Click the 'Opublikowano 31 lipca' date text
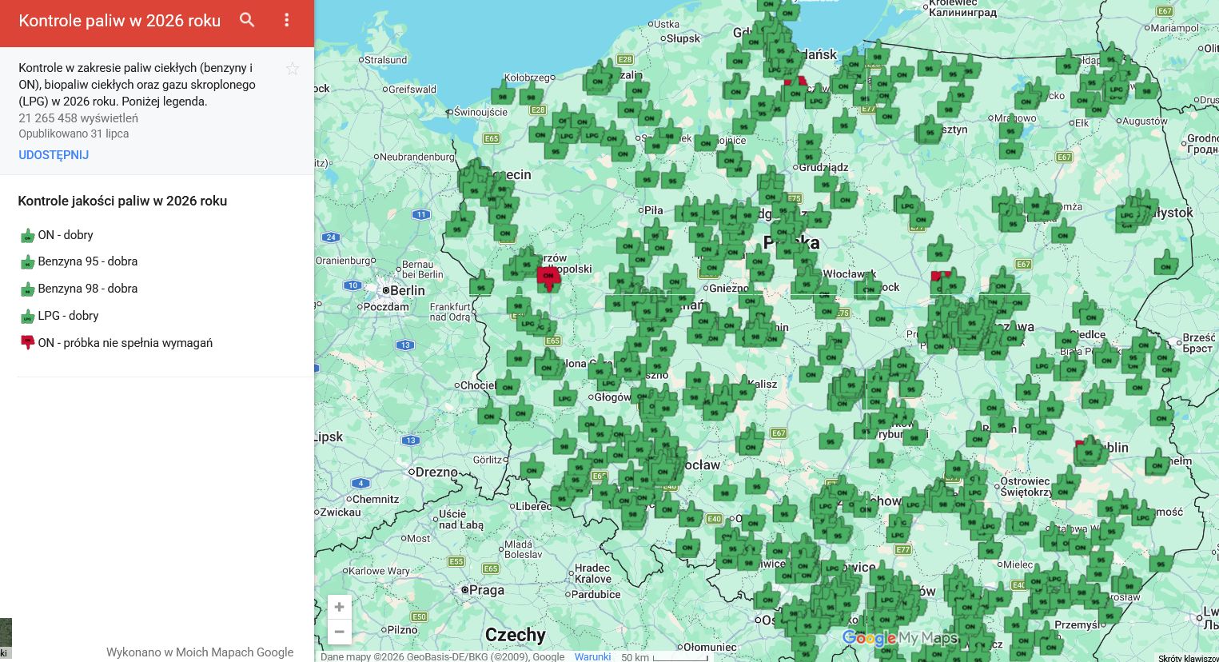 [x=74, y=134]
